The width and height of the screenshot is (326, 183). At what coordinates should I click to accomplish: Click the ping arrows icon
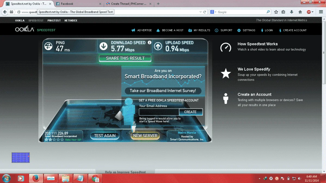tap(48, 46)
